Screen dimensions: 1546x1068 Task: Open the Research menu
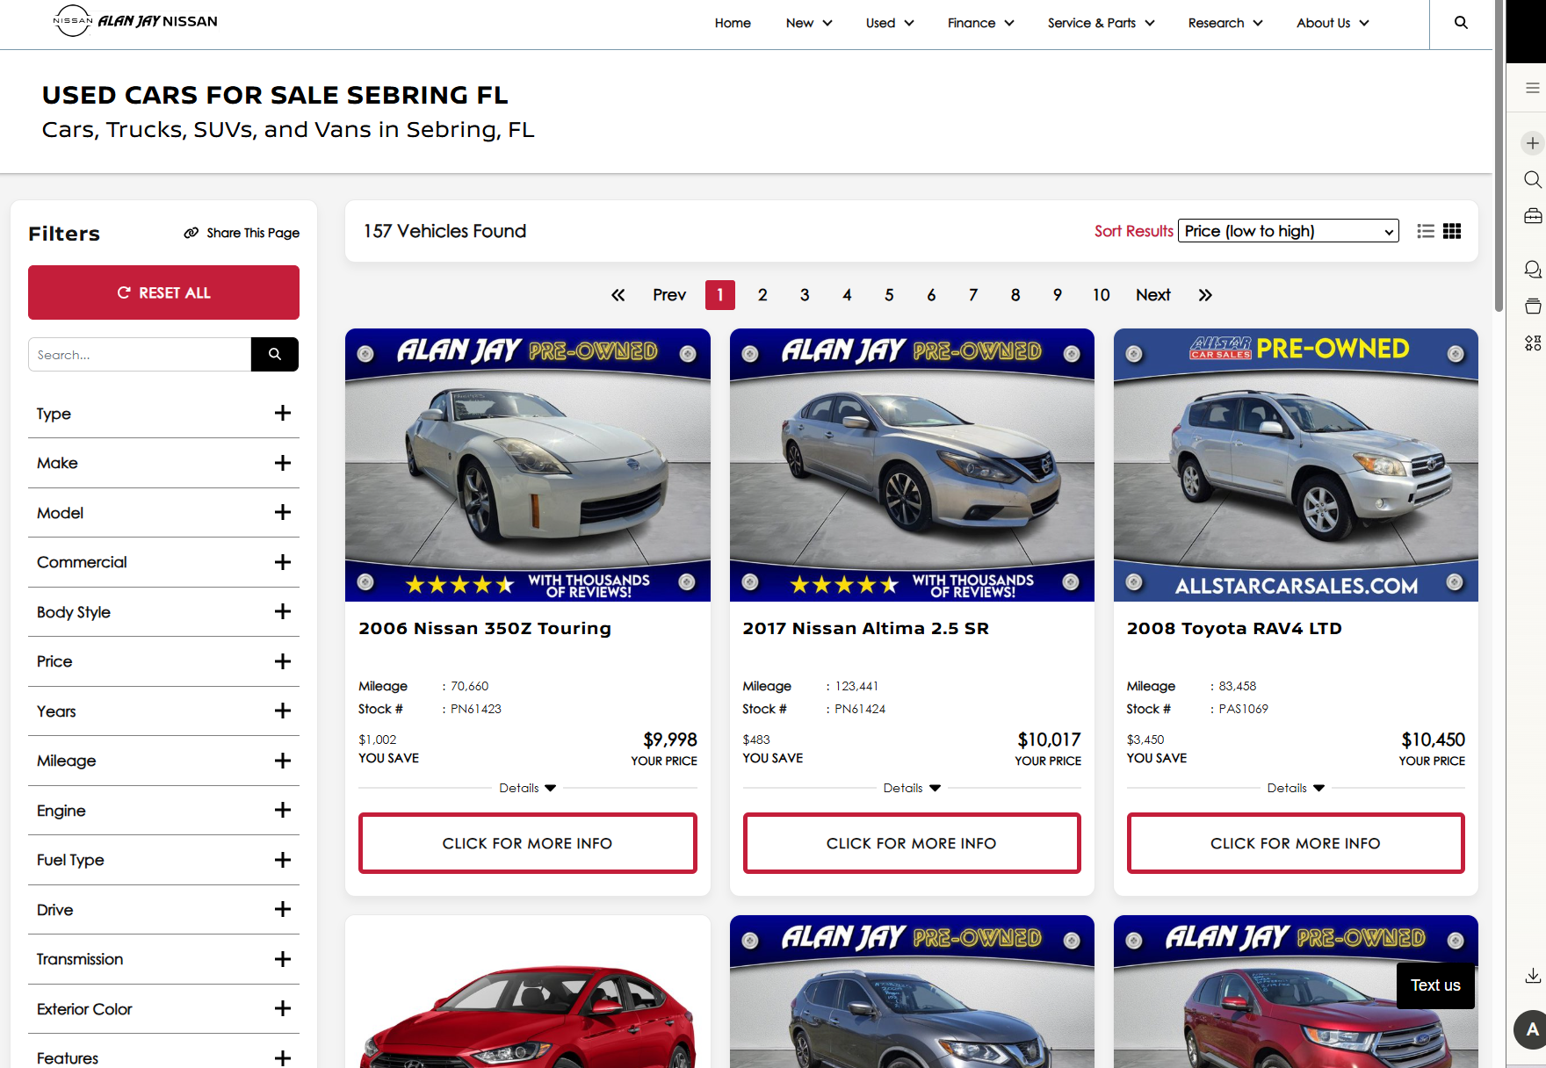tap(1225, 23)
